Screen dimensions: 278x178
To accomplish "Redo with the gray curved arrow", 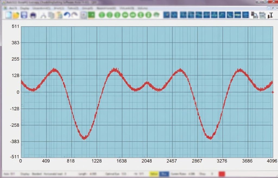I will pos(75,15).
